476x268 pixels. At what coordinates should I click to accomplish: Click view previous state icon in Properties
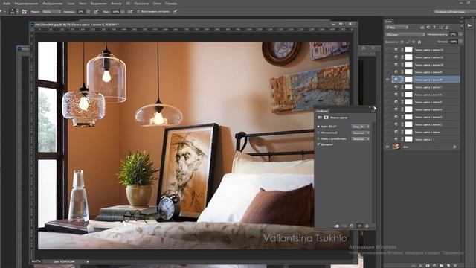pos(344,226)
